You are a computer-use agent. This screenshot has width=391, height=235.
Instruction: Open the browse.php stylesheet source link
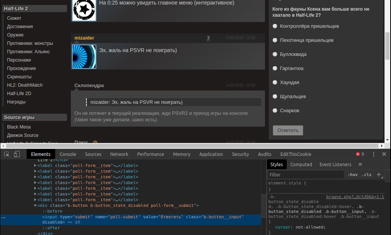pos(355,197)
